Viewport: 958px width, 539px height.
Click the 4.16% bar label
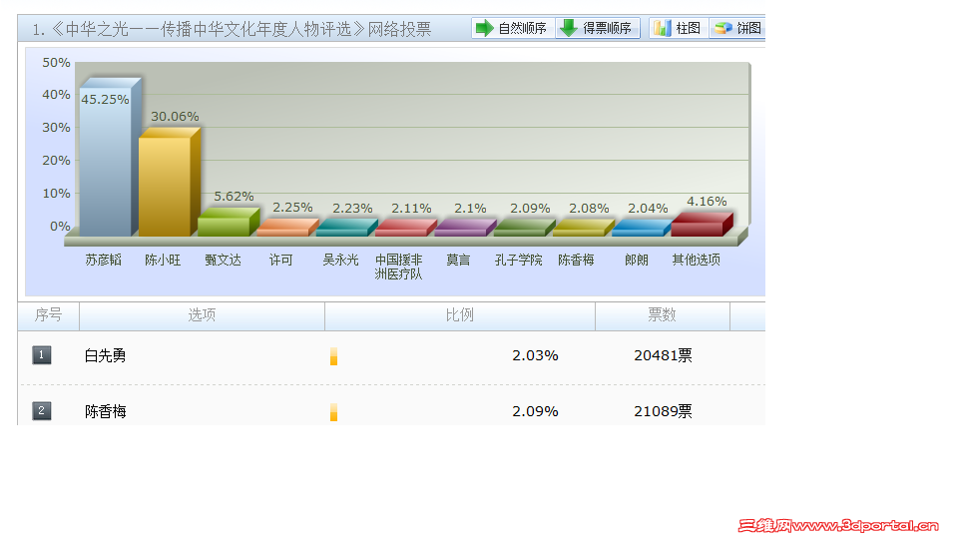[707, 201]
